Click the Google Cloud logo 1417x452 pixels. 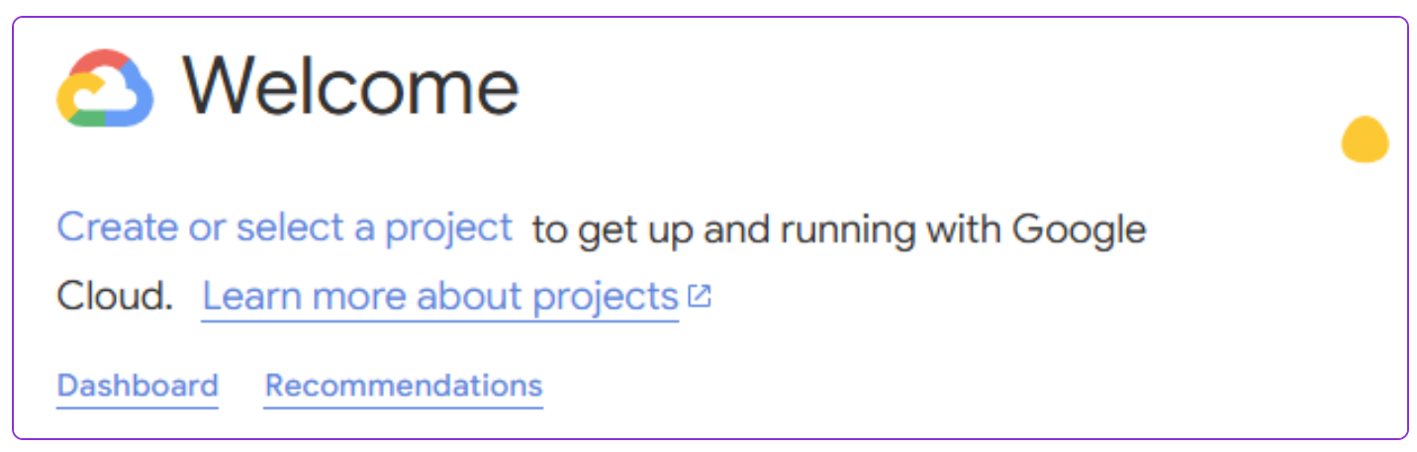(x=105, y=88)
